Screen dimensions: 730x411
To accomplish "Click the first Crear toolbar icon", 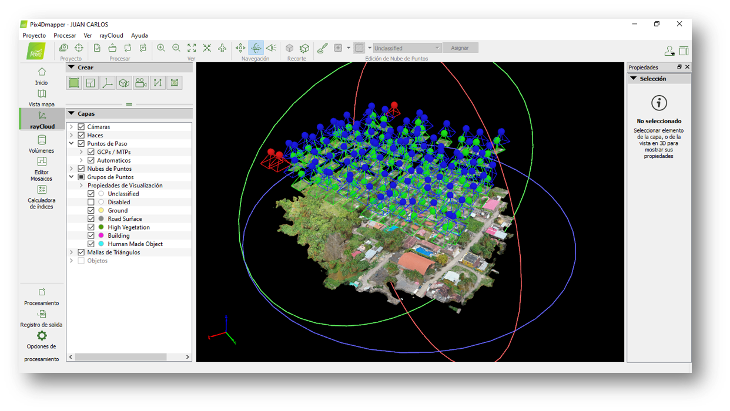I will tap(74, 83).
